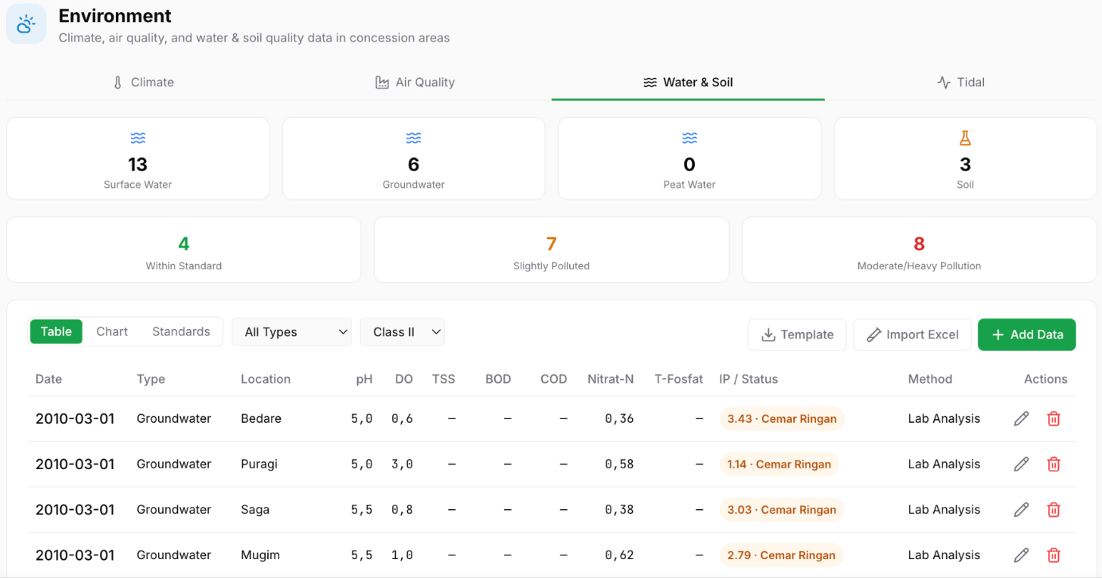Click the Location column header
The width and height of the screenshot is (1102, 578).
[x=266, y=379]
